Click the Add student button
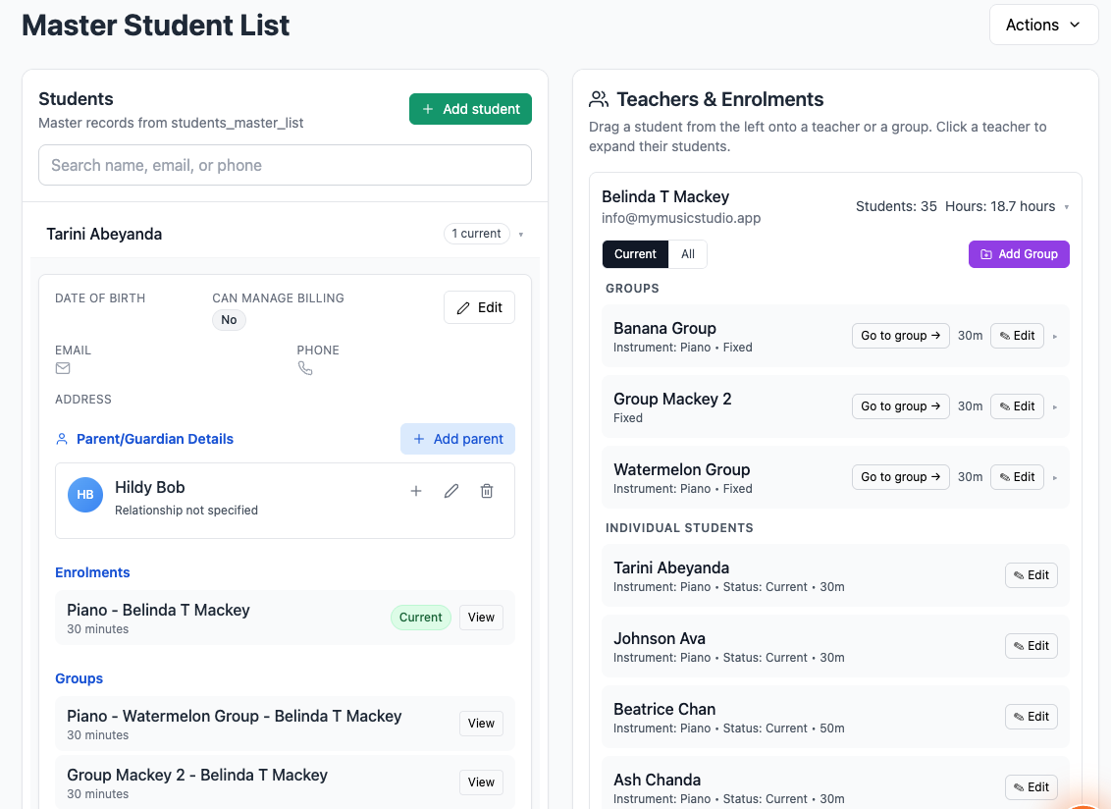1111x809 pixels. [470, 109]
